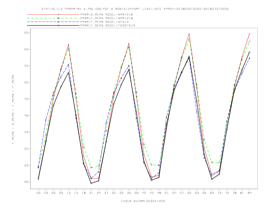Click y-axis tick label 25

pos(26,165)
